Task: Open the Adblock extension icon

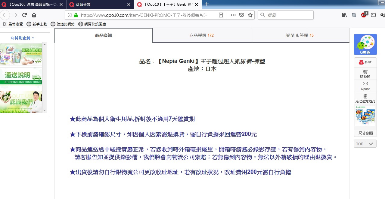Action: [x=364, y=14]
